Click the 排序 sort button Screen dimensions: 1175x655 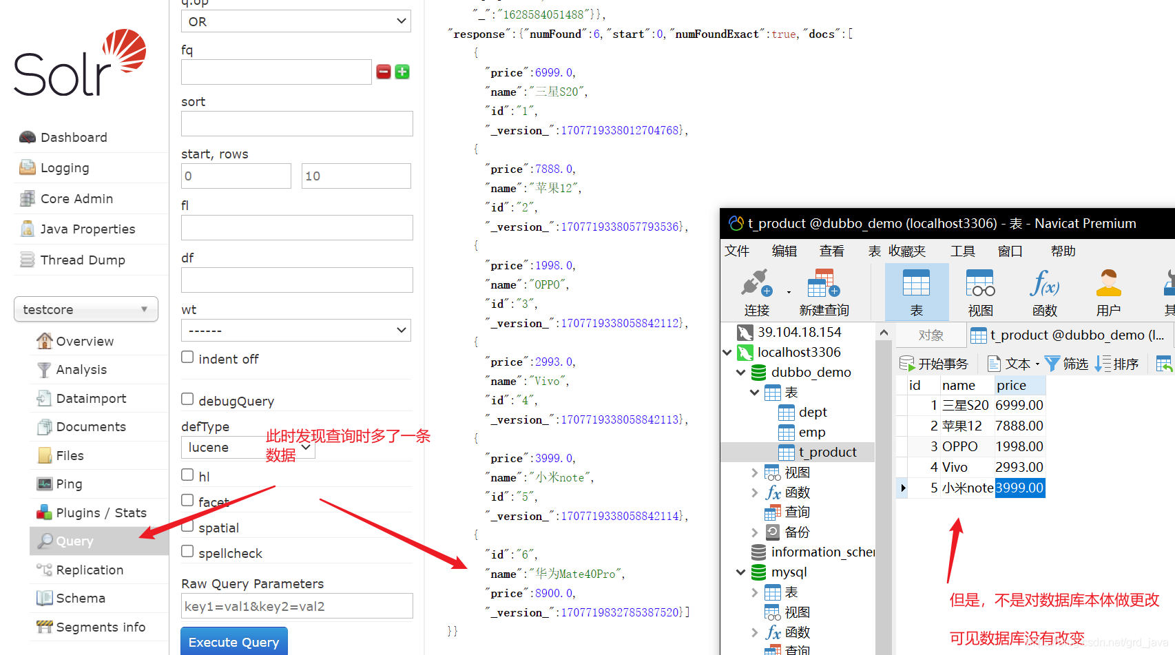tap(1116, 364)
